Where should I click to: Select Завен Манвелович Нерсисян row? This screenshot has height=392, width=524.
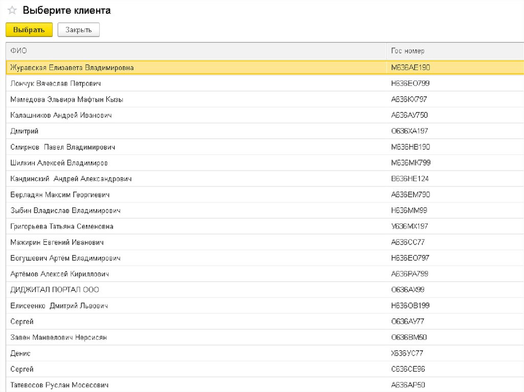click(x=58, y=337)
